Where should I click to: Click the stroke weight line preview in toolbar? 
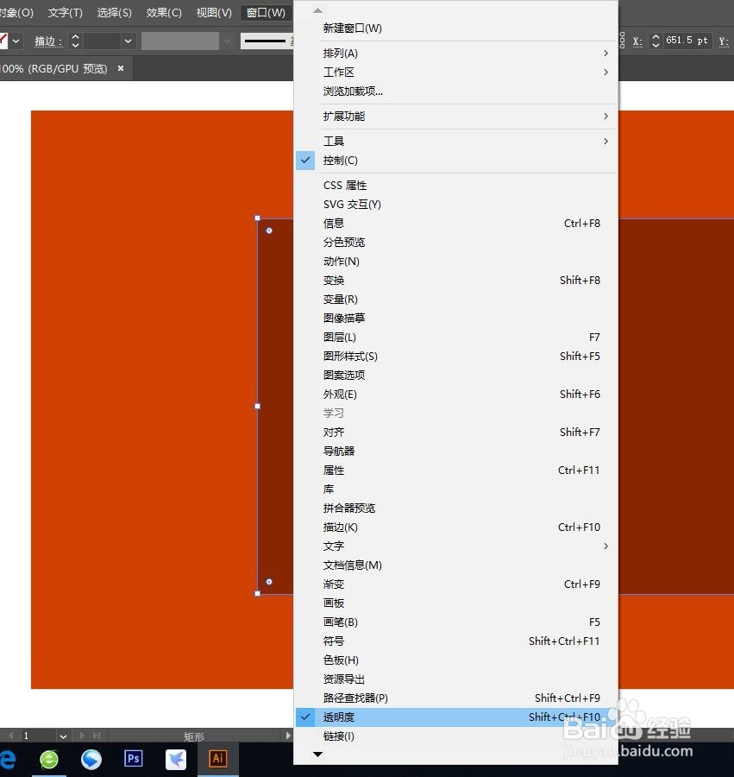[267, 41]
